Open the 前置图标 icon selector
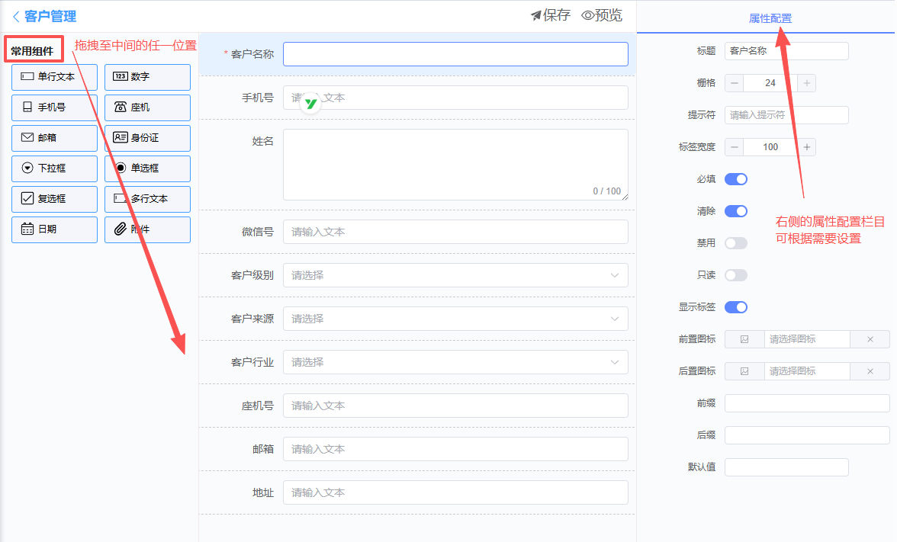Screen dimensions: 897x542 (x=807, y=339)
